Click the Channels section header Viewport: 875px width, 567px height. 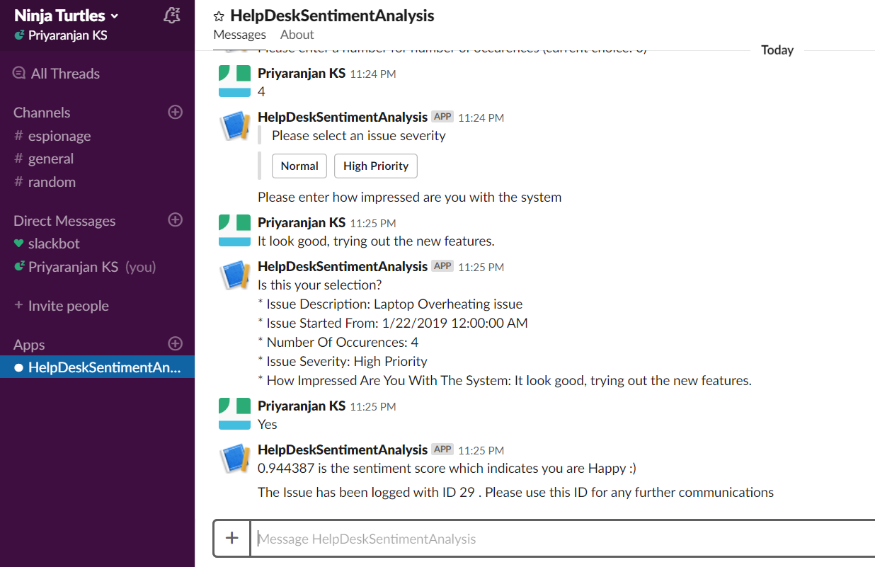pyautogui.click(x=42, y=113)
